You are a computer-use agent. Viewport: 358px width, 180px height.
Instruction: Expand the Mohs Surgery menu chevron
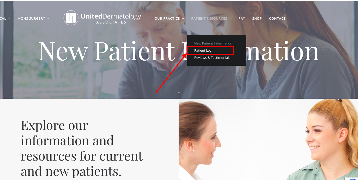pos(48,19)
